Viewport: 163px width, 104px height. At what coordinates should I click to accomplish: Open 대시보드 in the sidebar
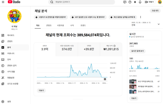[15, 35]
